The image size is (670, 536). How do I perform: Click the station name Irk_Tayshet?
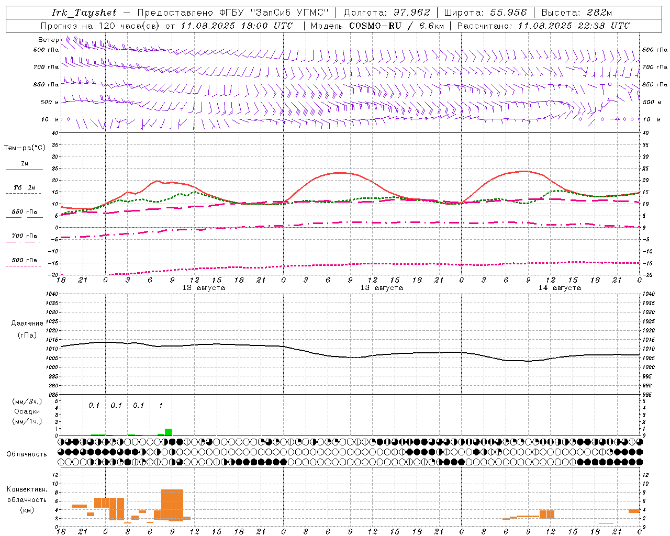click(x=84, y=13)
